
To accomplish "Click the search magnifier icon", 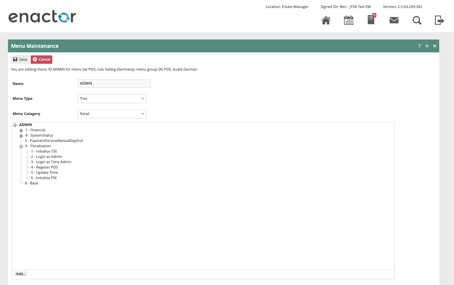I will click(417, 20).
